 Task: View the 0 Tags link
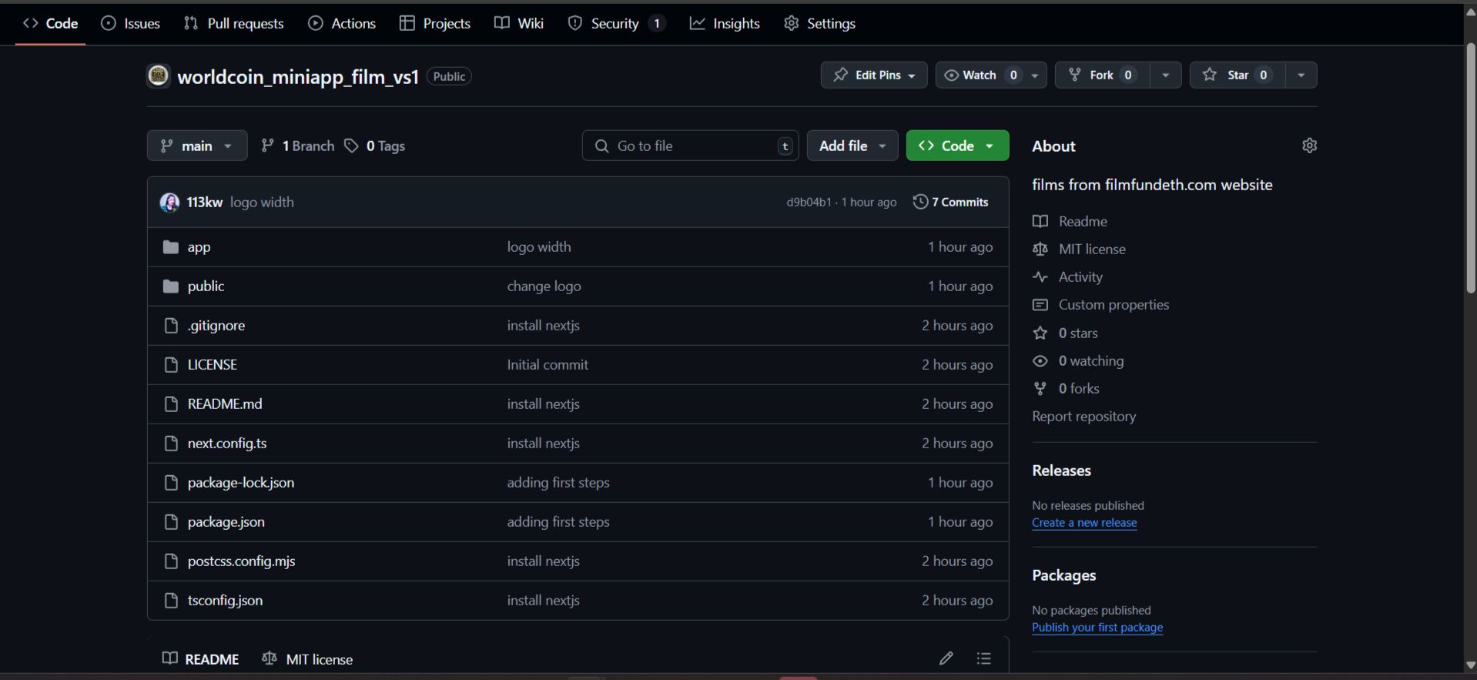tap(374, 146)
